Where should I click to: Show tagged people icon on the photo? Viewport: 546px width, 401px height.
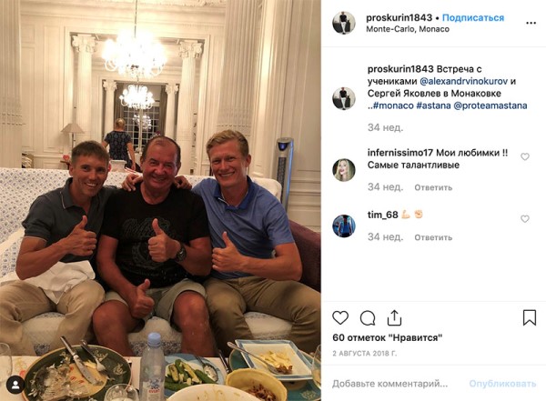click(15, 385)
